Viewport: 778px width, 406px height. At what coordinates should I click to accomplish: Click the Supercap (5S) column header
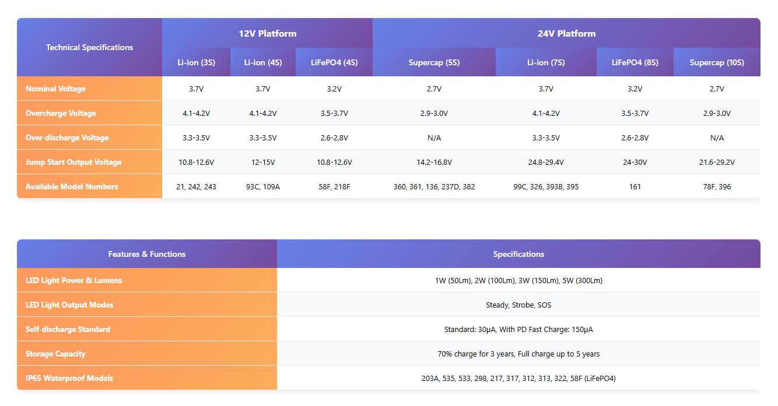[x=434, y=62]
